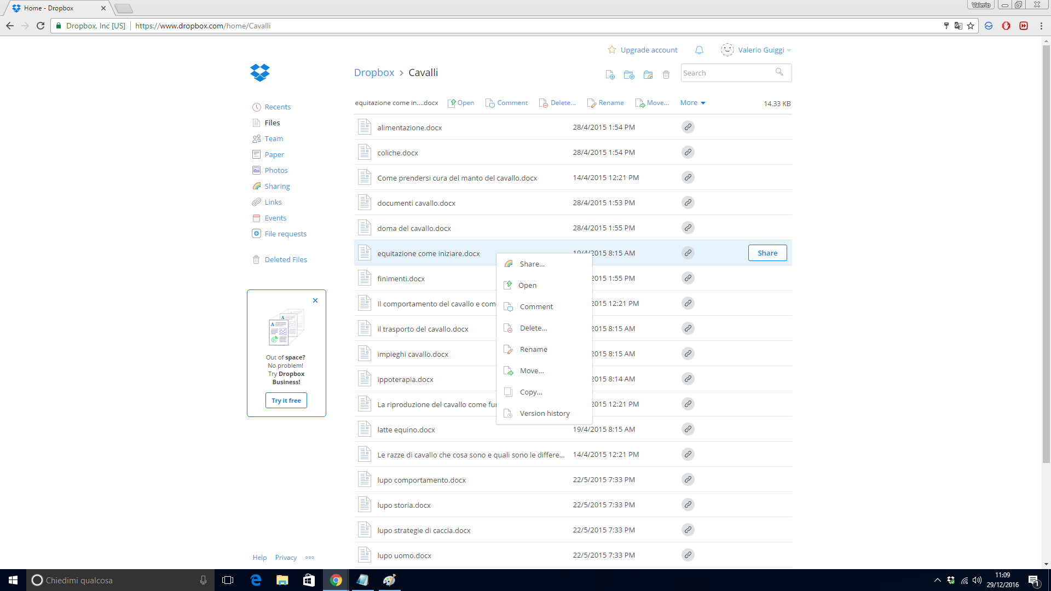Choose Open in context menu
Screen dimensions: 1051x591
(544, 285)
